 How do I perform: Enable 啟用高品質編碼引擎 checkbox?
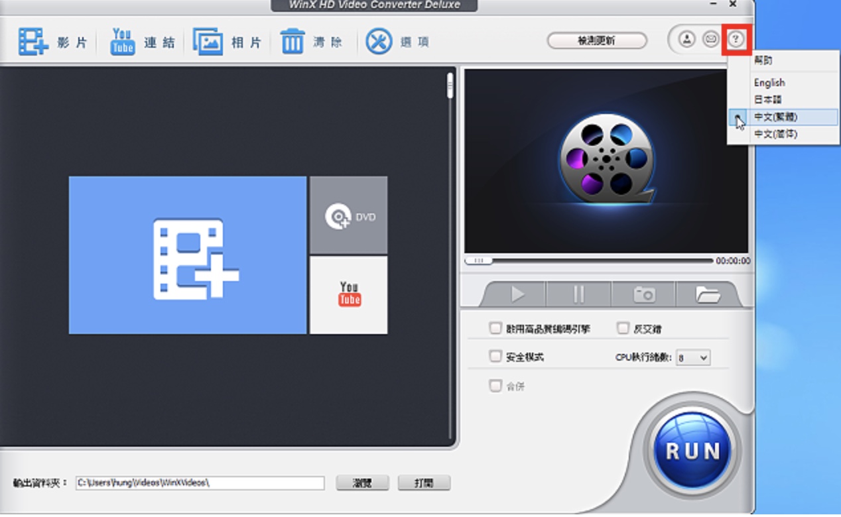(x=495, y=327)
